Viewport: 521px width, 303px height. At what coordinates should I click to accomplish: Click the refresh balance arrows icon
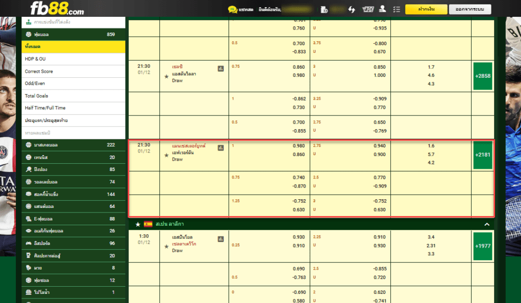click(x=352, y=9)
